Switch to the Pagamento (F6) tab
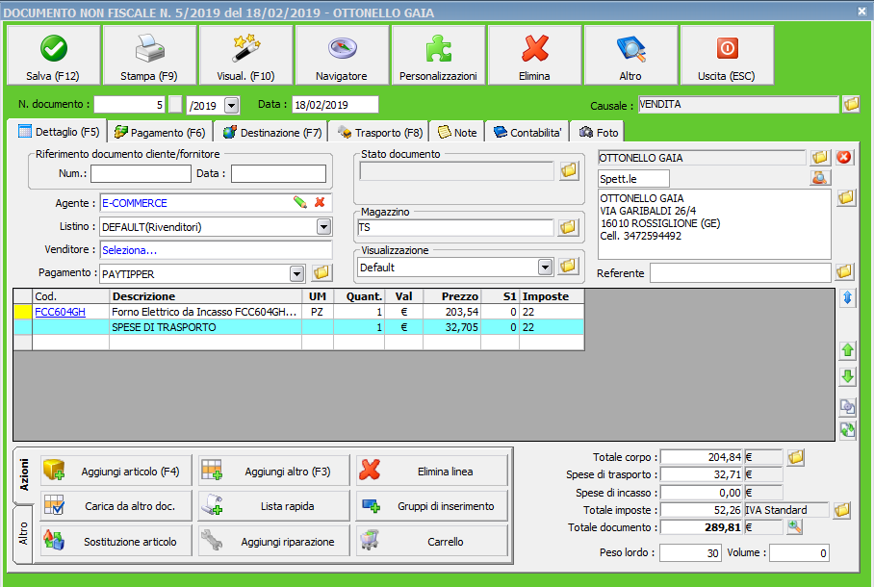This screenshot has height=587, width=874. point(160,133)
